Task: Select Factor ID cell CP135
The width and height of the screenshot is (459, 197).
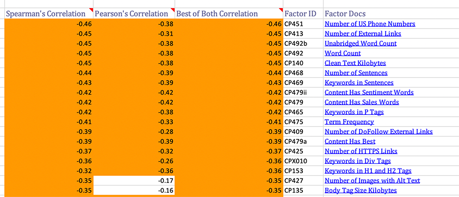Action: pyautogui.click(x=303, y=190)
